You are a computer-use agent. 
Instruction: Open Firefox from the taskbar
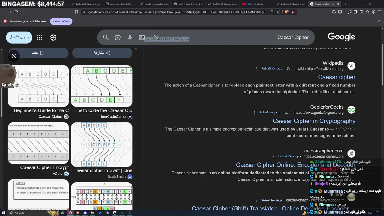click(70, 213)
